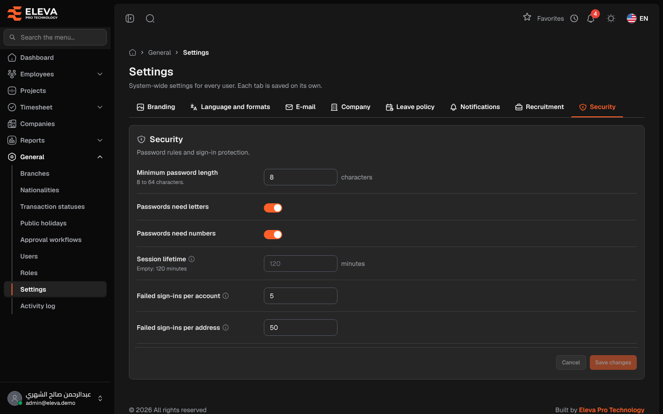The height and width of the screenshot is (414, 663).
Task: Turn off Passwords need numbers toggle
Action: point(273,235)
